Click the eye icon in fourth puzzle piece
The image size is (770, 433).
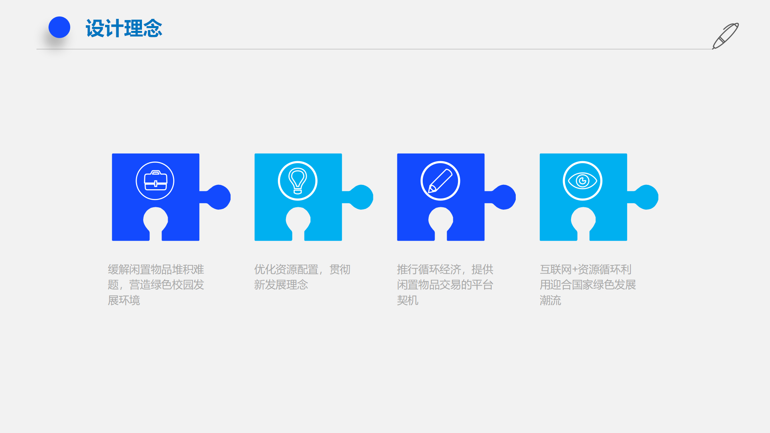tap(583, 181)
